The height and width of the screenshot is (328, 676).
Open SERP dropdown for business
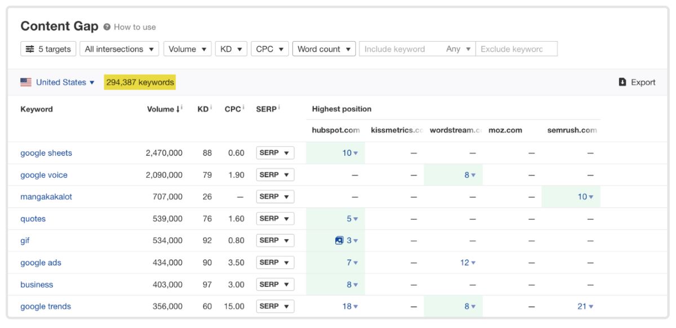[x=275, y=285]
